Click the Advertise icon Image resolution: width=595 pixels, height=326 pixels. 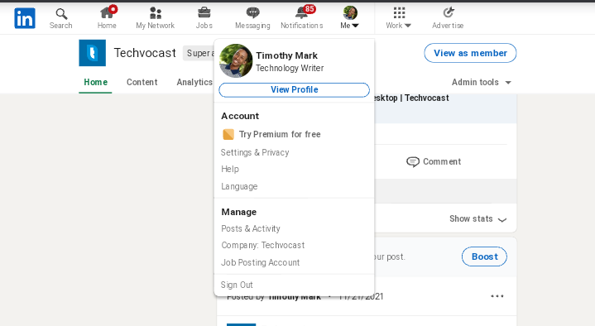point(449,12)
